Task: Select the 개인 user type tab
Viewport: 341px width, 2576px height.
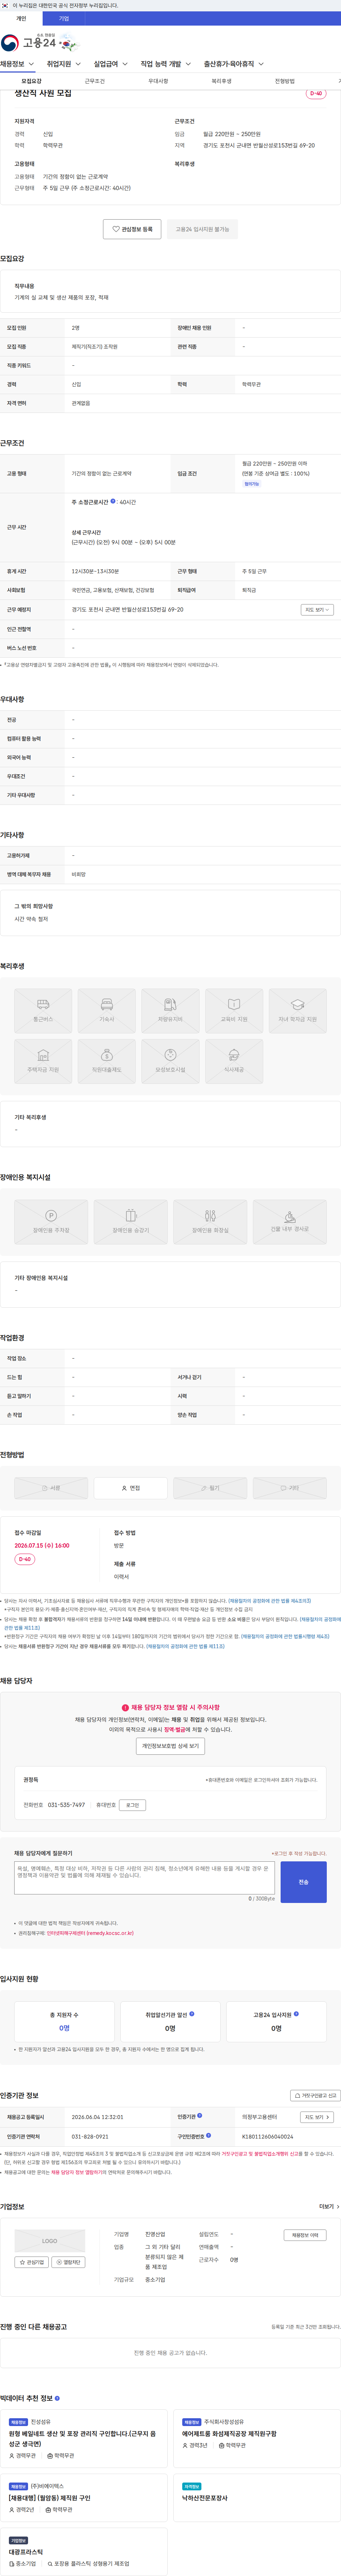Action: (21, 18)
